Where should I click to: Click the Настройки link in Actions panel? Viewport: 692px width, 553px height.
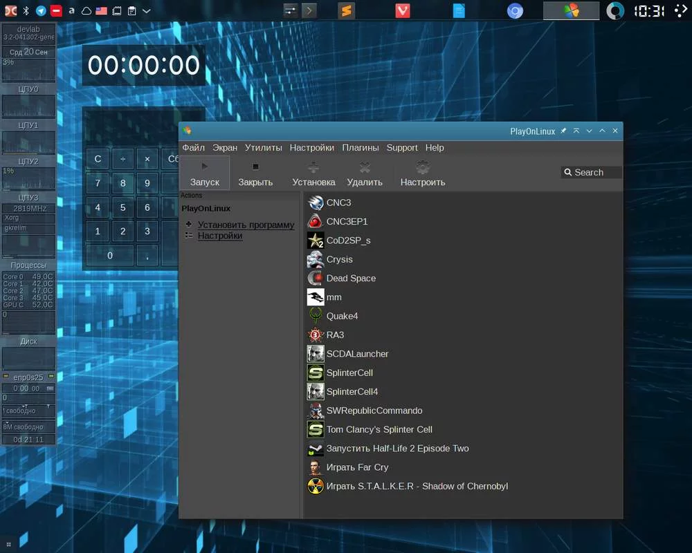click(x=220, y=236)
